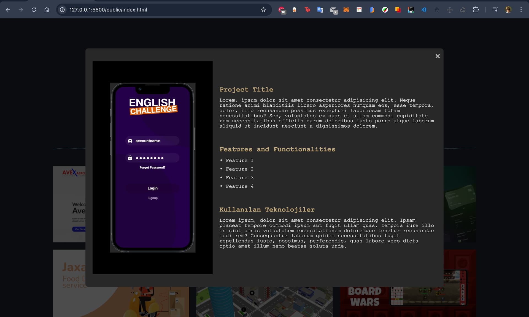
Task: Open the Chrome profile avatar
Action: [508, 10]
